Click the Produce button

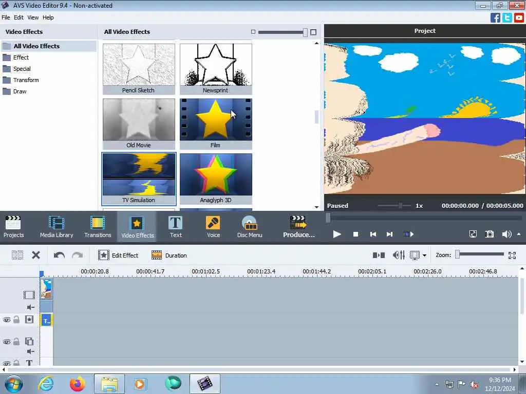(x=298, y=226)
